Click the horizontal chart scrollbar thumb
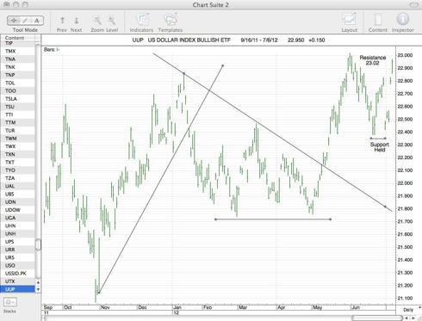 point(376,318)
